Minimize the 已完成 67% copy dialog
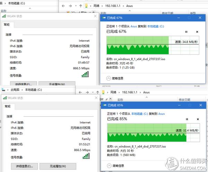This screenshot has width=208, height=172. (179, 18)
